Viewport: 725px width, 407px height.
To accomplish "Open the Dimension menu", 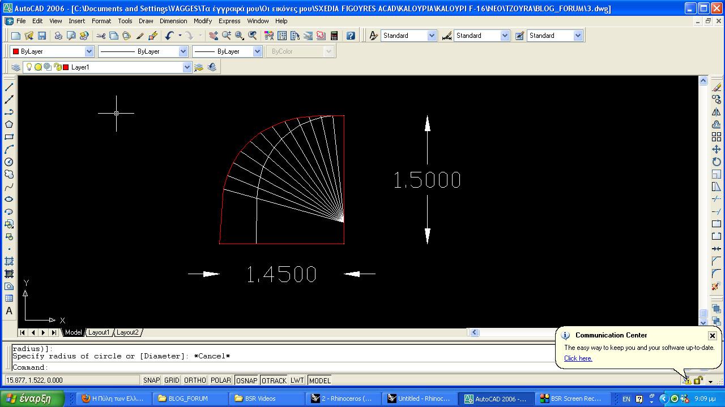I will click(x=173, y=21).
